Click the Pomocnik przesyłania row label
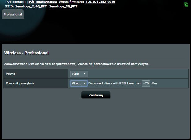This screenshot has width=191, height=140. pyautogui.click(x=20, y=83)
